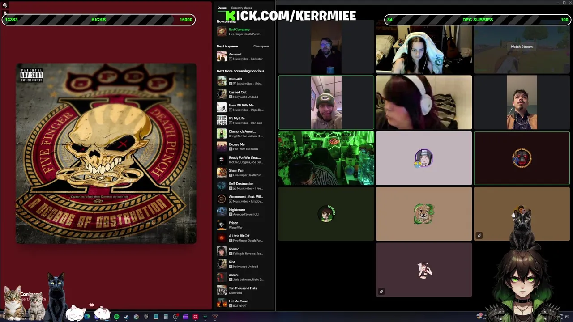Click the avatar on mauve bottom tile

pyautogui.click(x=424, y=270)
